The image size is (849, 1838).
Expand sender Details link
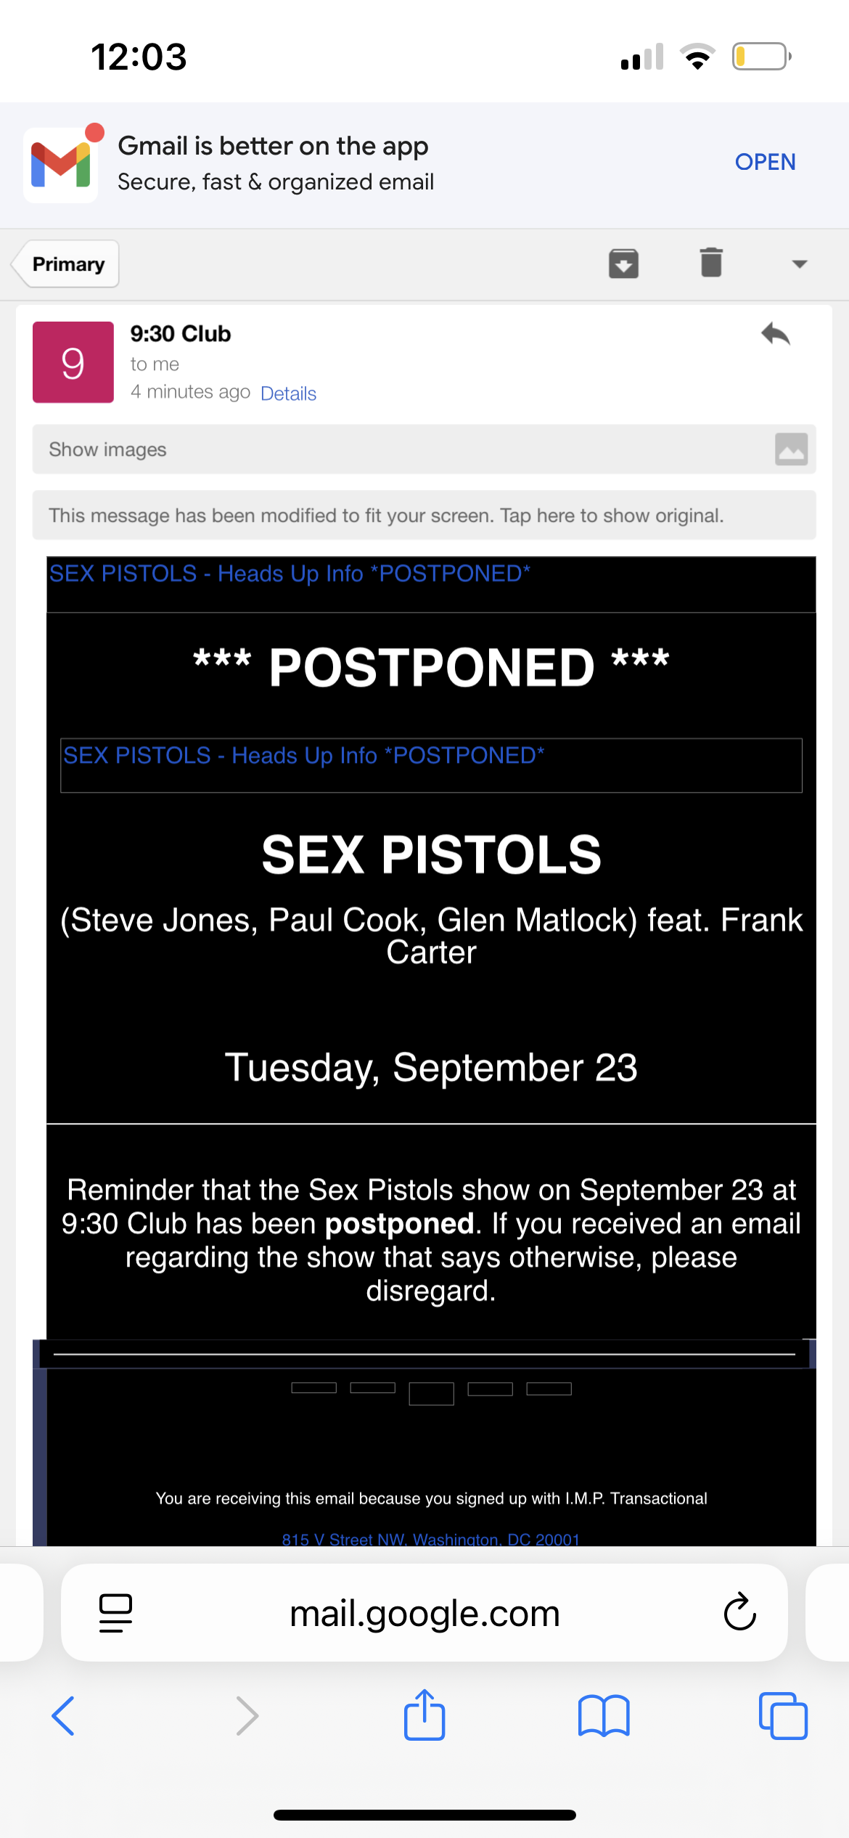288,393
